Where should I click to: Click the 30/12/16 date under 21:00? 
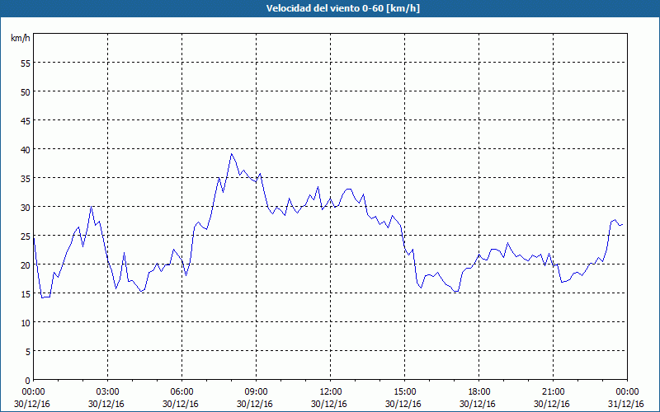(552, 404)
